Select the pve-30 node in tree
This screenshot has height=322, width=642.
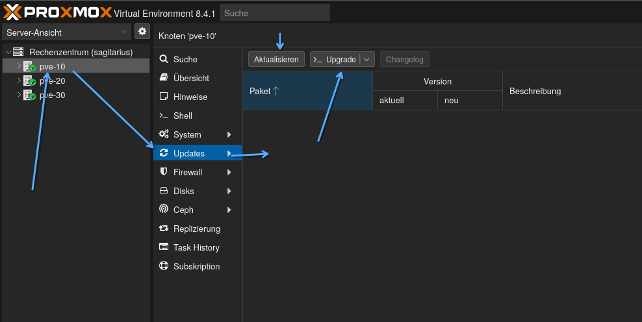point(52,95)
